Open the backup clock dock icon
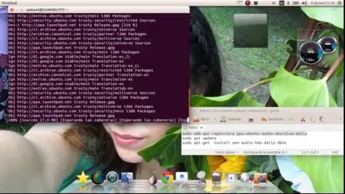This screenshot has width=345, height=194. click(x=112, y=178)
